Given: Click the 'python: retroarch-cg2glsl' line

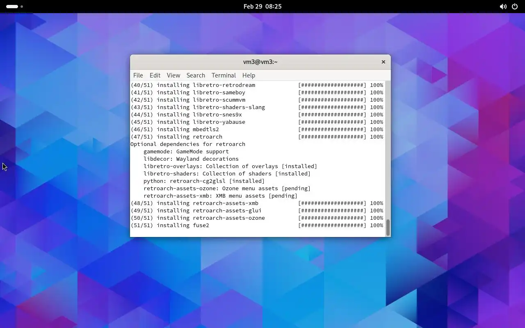Looking at the screenshot, I should [204, 181].
